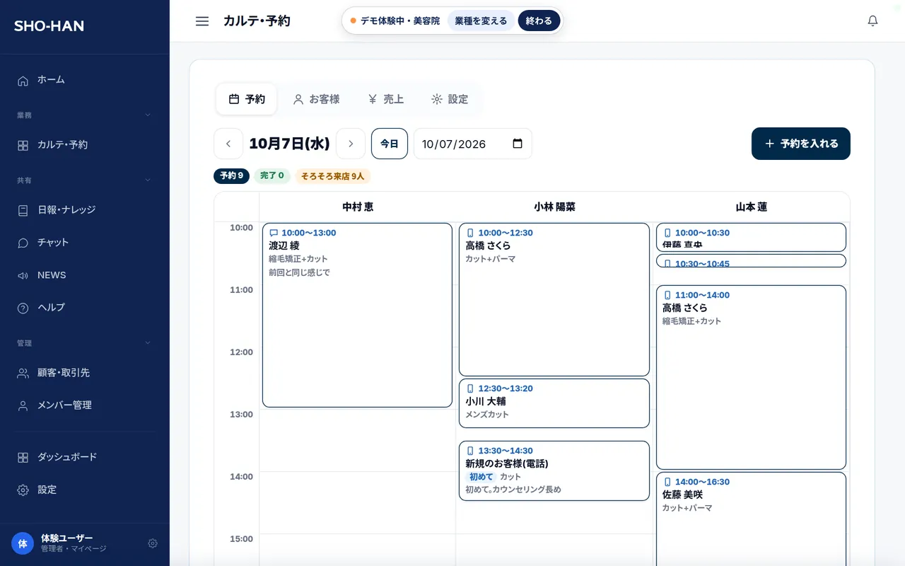Open 渡辺 綾 10:00〜13:00 appointment
The height and width of the screenshot is (566, 905).
[357, 316]
